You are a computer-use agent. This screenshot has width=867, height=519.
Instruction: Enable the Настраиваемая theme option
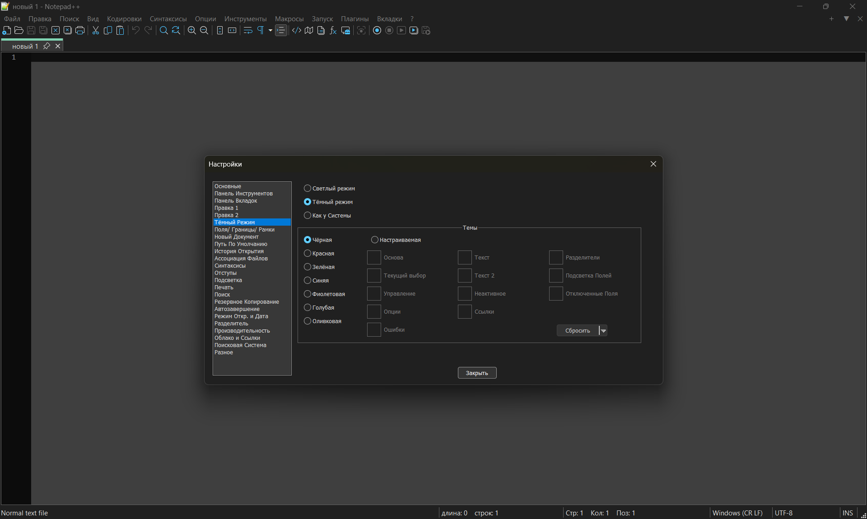pyautogui.click(x=375, y=240)
